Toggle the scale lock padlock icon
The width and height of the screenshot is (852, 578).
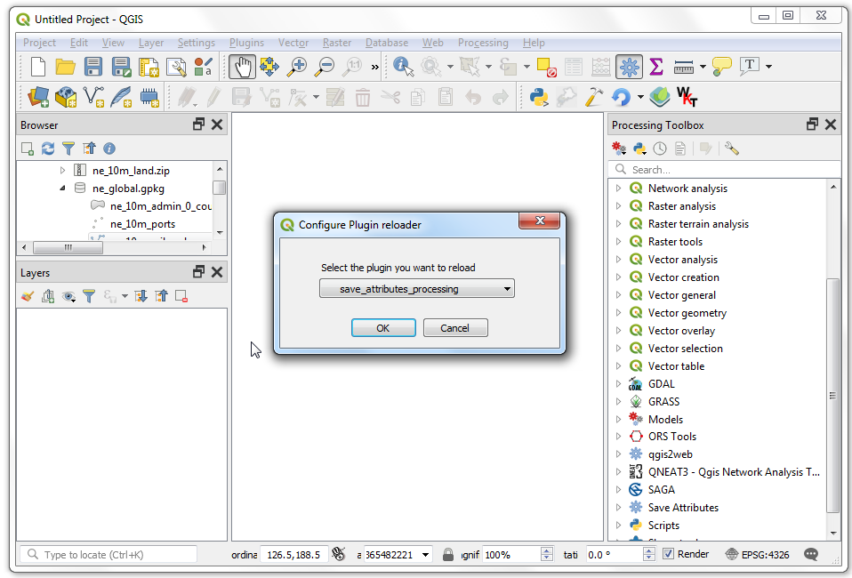click(x=447, y=555)
